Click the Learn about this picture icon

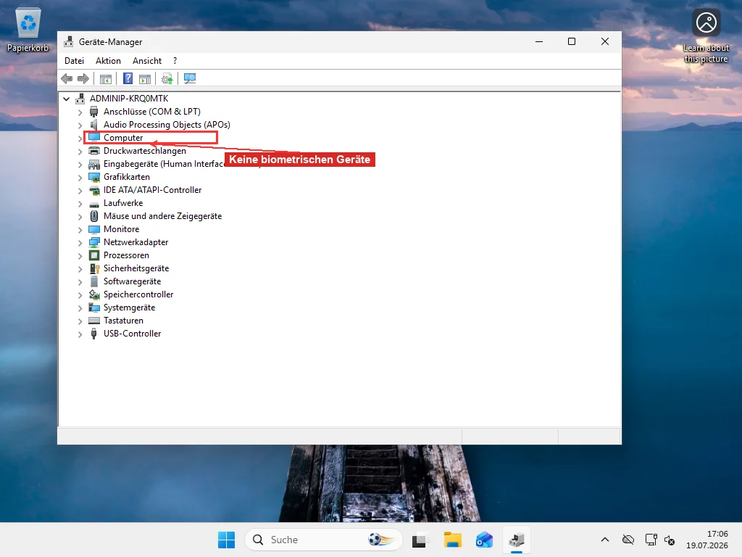(706, 36)
